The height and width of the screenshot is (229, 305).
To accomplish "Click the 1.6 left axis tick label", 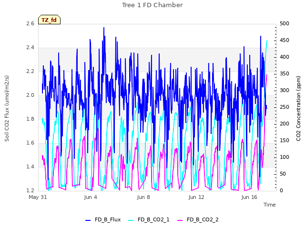I will pos(30,143).
